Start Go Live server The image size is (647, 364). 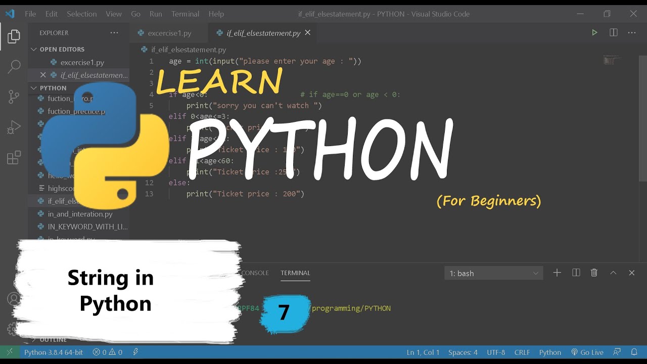pos(587,352)
